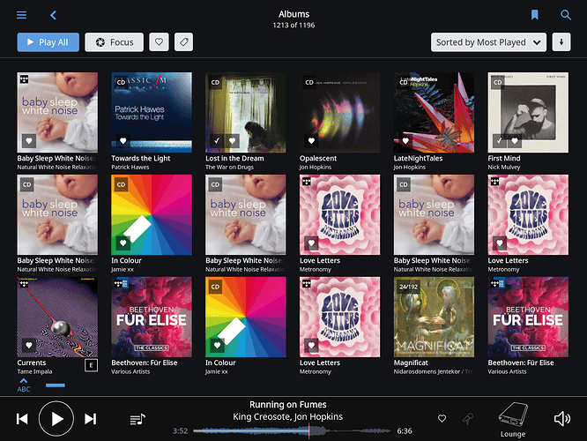
Task: Click the blue page indicator bar
Action: click(x=56, y=385)
